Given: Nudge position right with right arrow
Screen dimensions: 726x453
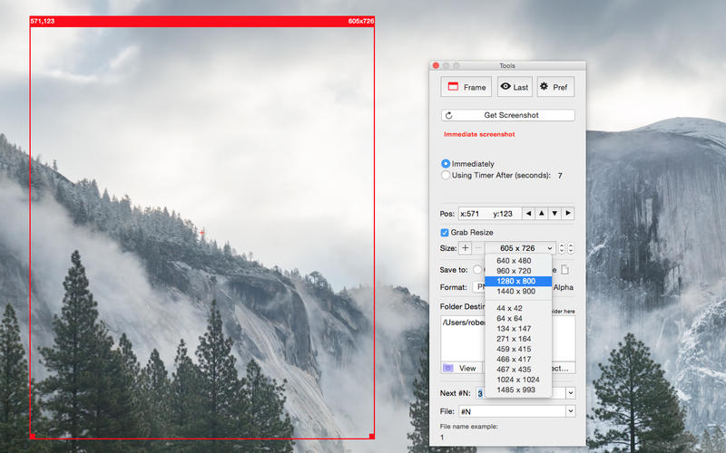Looking at the screenshot, I should pos(568,213).
